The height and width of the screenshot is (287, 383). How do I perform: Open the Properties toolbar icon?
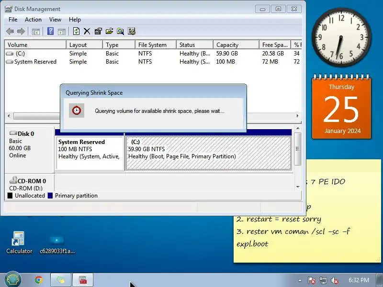click(98, 31)
